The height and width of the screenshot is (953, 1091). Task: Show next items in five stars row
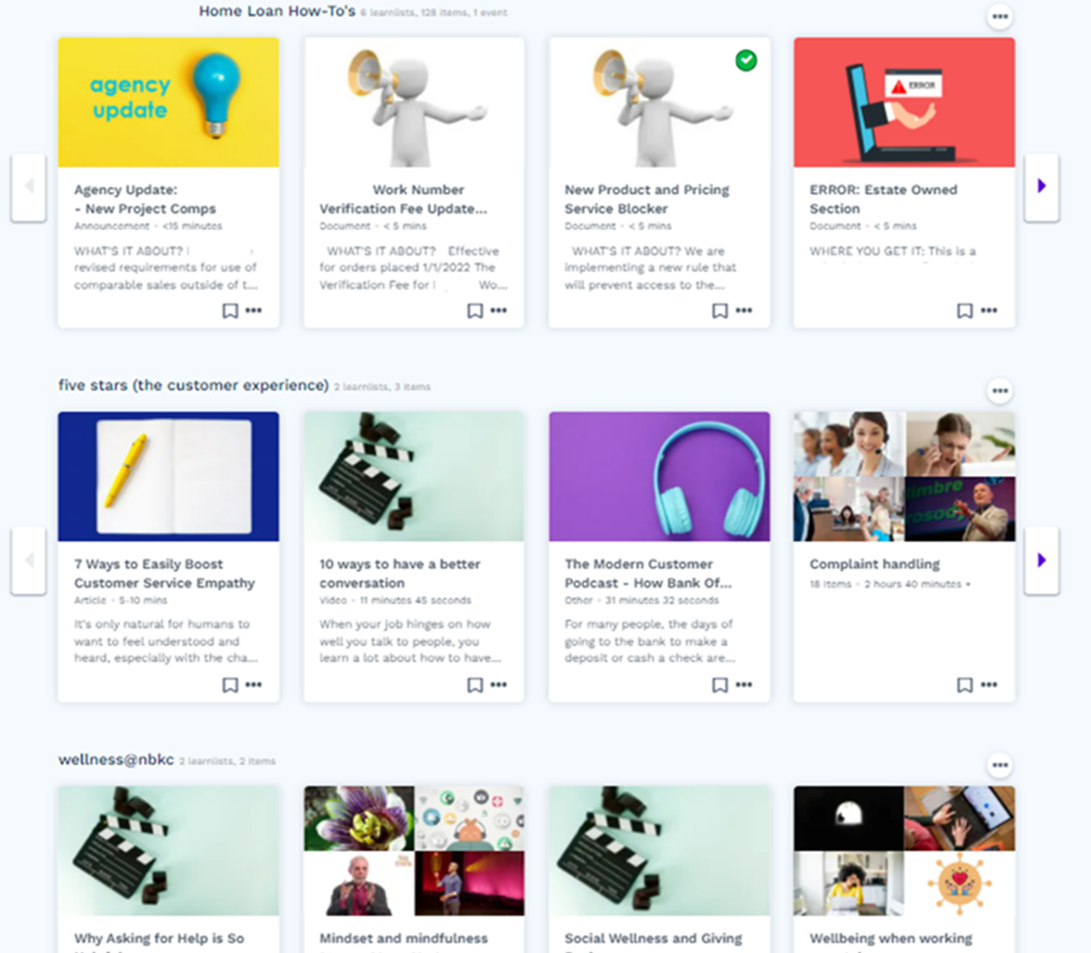click(x=1042, y=560)
